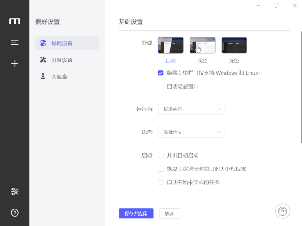Click the toggle icon beside 基础设置
This screenshot has height=226, width=302.
43,43
